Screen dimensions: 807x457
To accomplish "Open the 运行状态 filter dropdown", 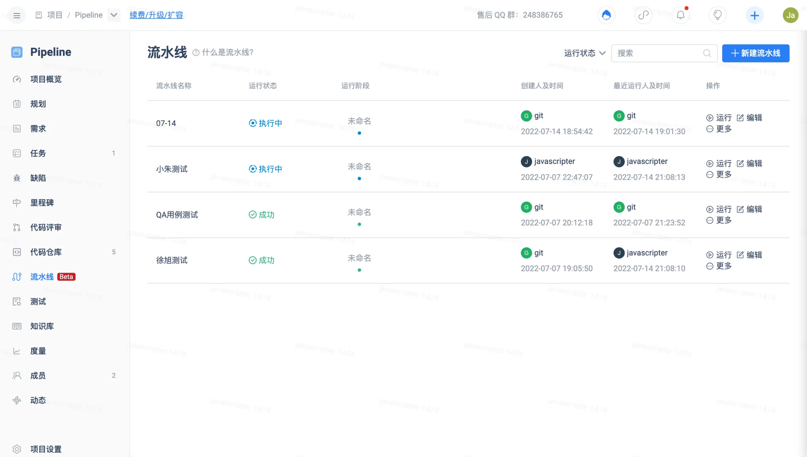I will click(584, 53).
